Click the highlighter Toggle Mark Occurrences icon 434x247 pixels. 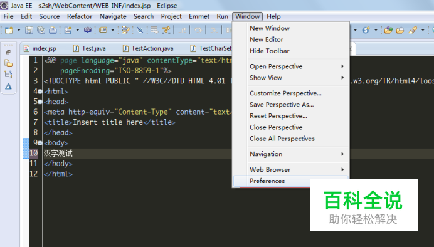click(413, 30)
